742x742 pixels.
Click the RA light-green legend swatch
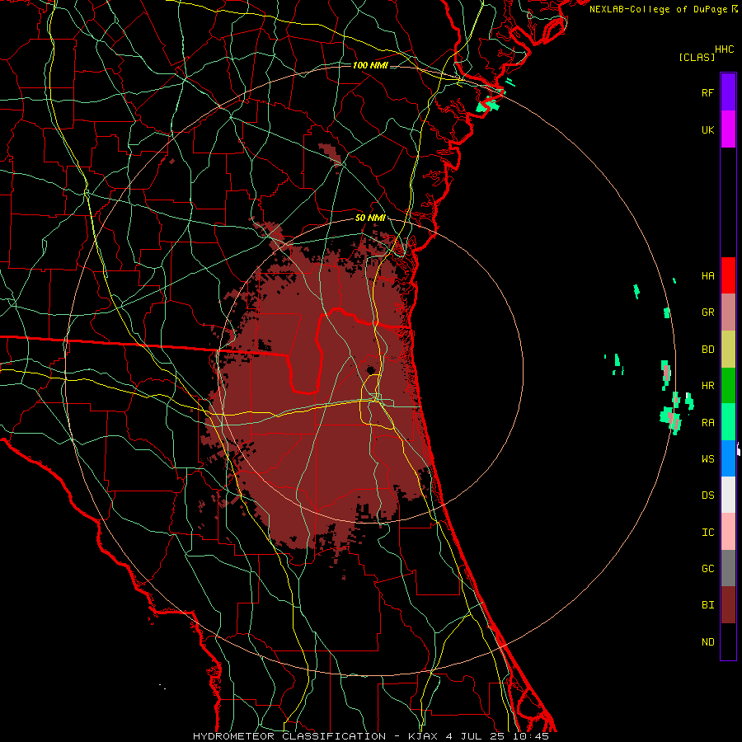[728, 422]
